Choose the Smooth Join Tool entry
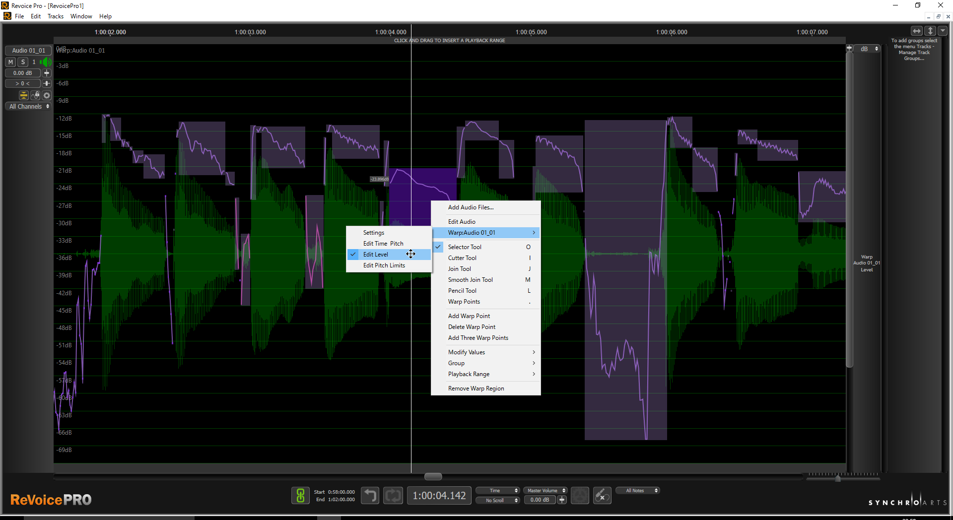The width and height of the screenshot is (953, 520). [486, 280]
